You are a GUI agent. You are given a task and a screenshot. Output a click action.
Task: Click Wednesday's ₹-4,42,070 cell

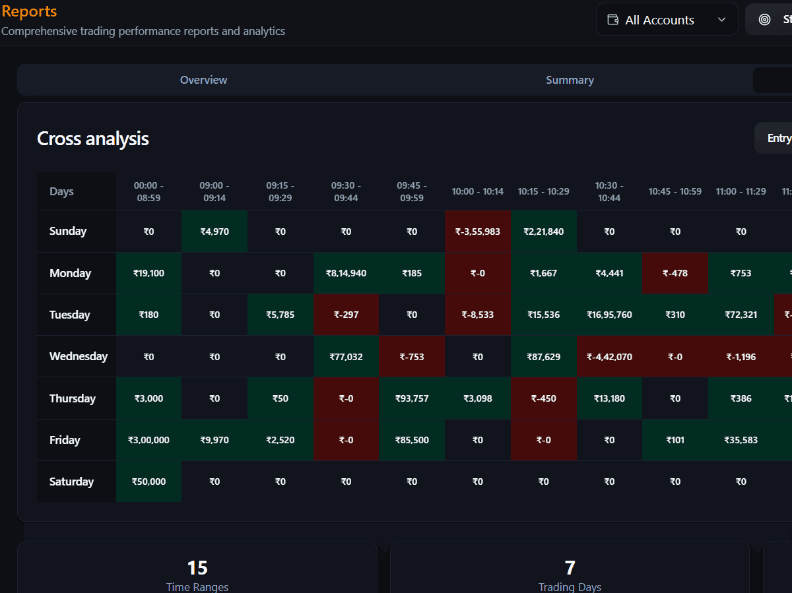[609, 356]
